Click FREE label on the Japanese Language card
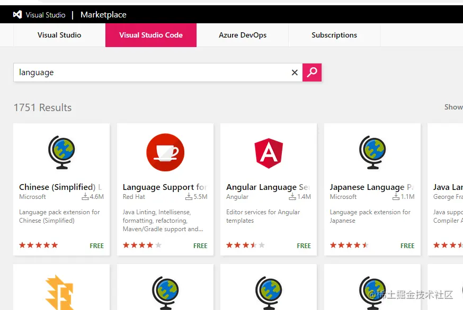463x310 pixels. click(407, 245)
